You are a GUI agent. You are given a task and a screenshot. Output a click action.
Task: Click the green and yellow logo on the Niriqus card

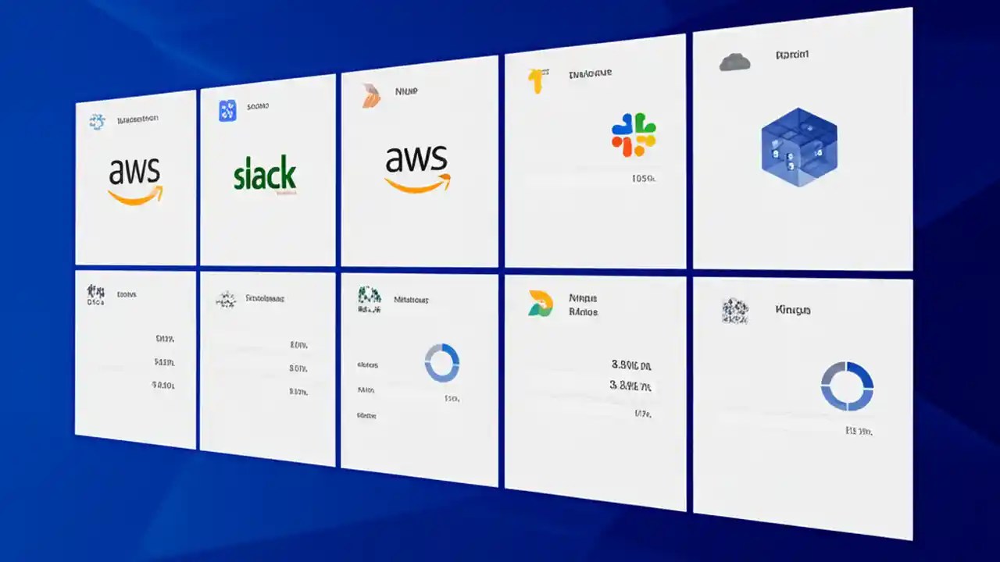click(541, 304)
